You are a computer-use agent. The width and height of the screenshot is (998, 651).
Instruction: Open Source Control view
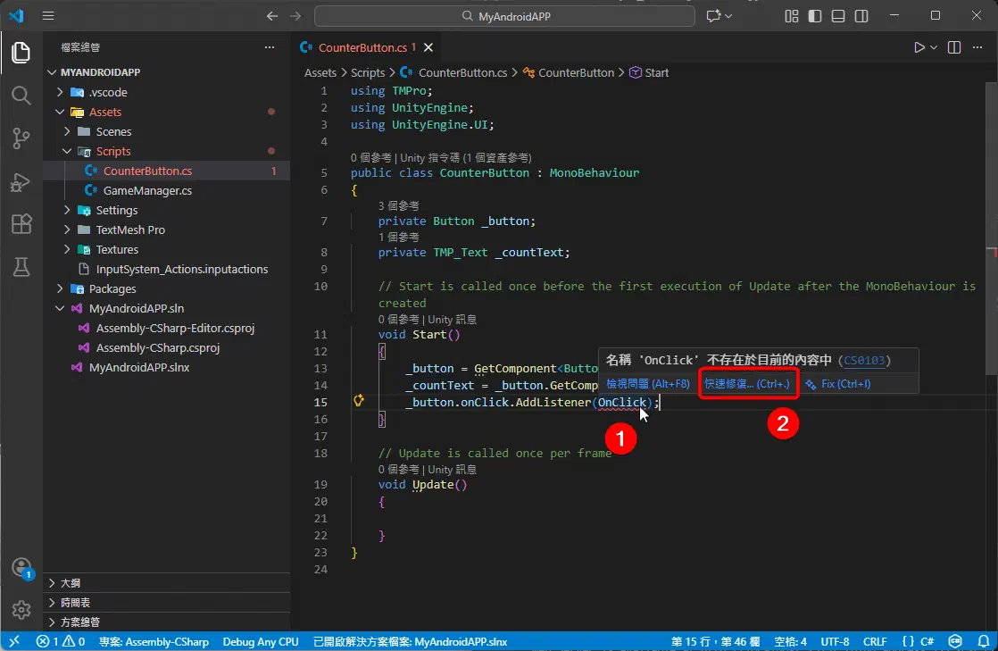pyautogui.click(x=21, y=138)
